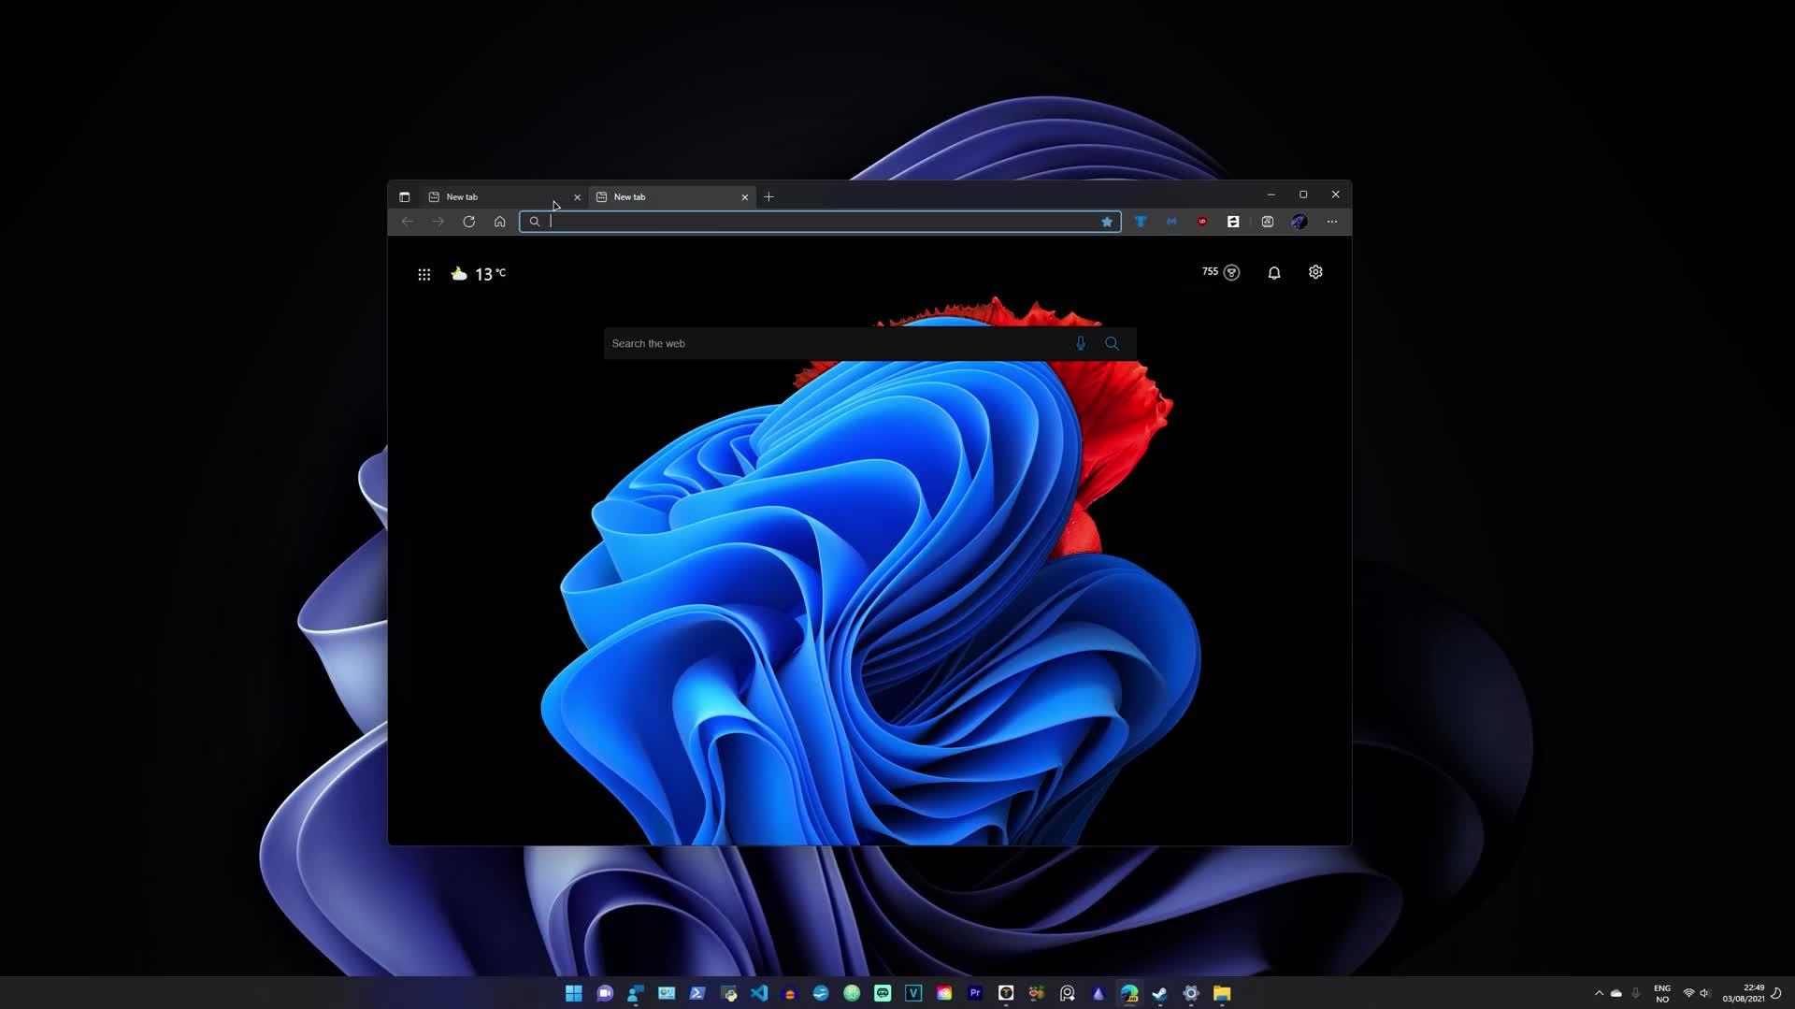Refresh the page
Screen dimensions: 1795x1009
(468, 222)
